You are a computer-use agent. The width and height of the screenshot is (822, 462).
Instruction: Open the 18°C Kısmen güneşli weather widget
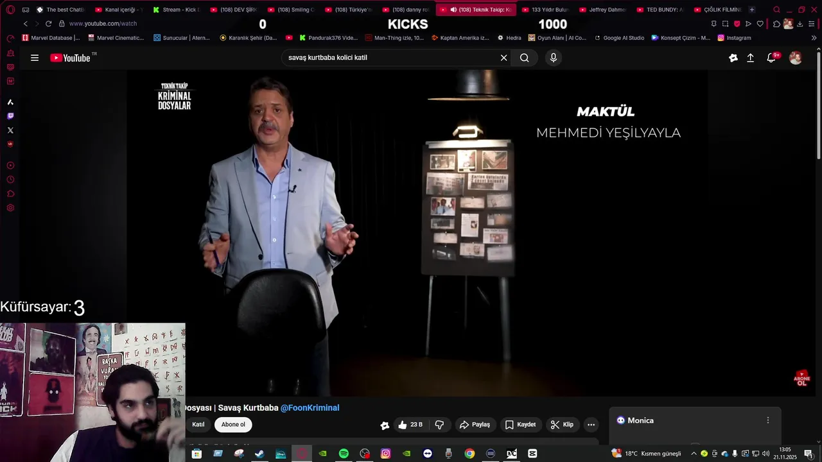647,454
